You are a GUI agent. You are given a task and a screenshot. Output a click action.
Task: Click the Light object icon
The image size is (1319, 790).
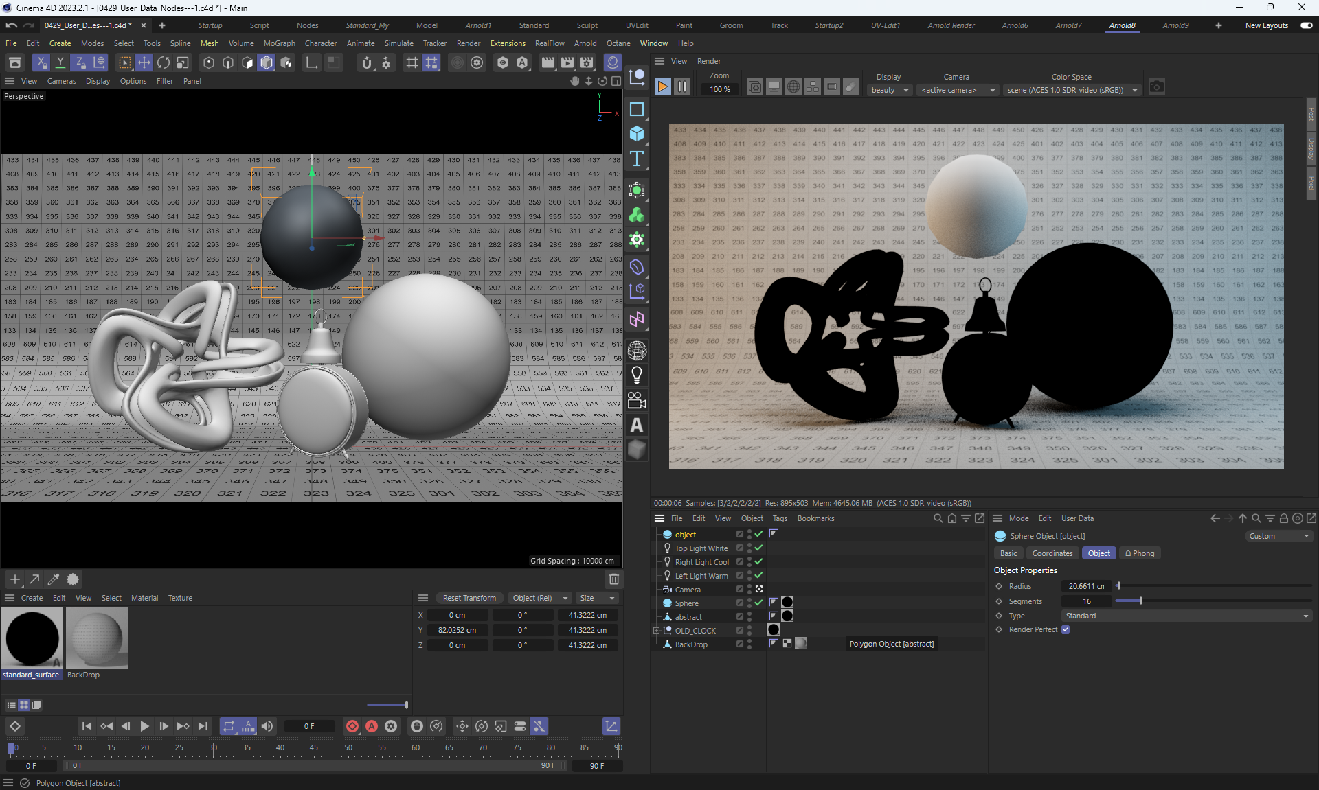[x=637, y=375]
